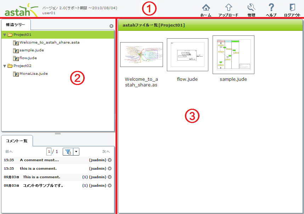Screen dimensions: 304x214
Task: Open the Management wrench icon
Action: (251, 8)
